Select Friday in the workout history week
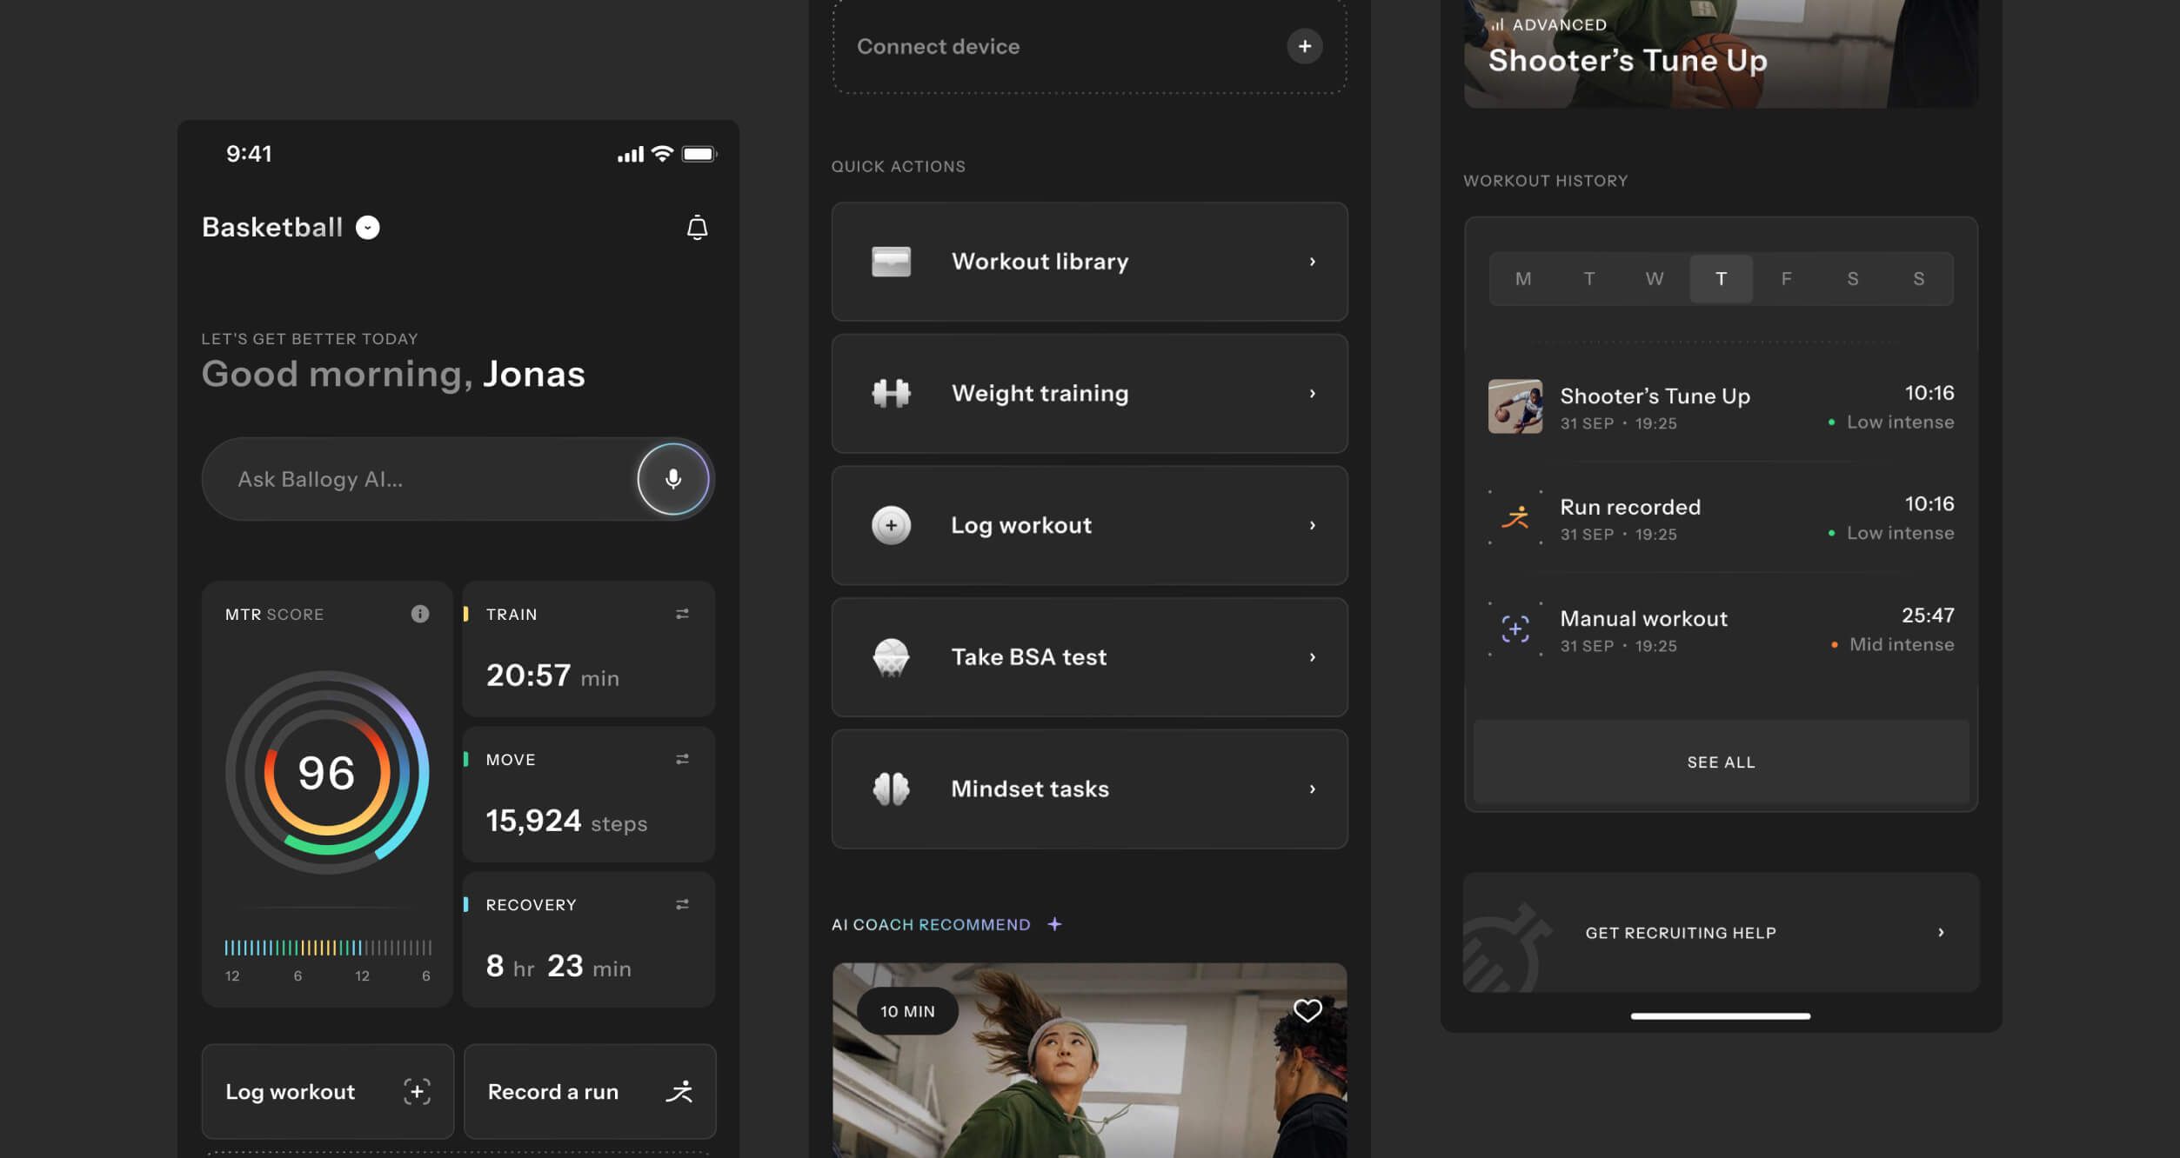Screen dimensions: 2180x1158 tap(1786, 279)
